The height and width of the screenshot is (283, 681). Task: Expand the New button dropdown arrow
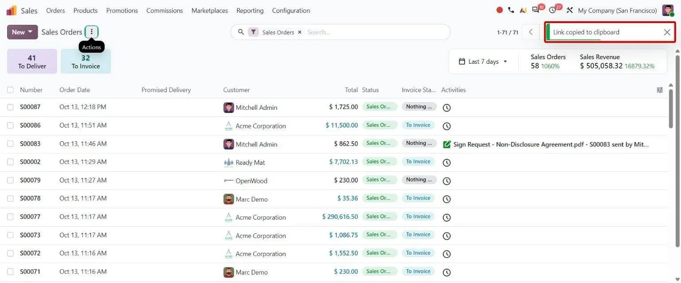(30, 32)
